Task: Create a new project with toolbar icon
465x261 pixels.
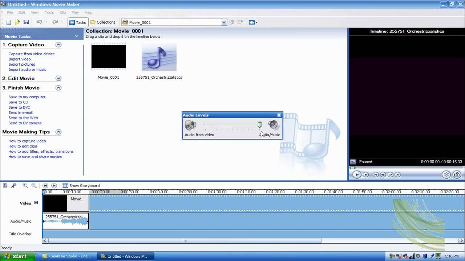Action: point(9,22)
